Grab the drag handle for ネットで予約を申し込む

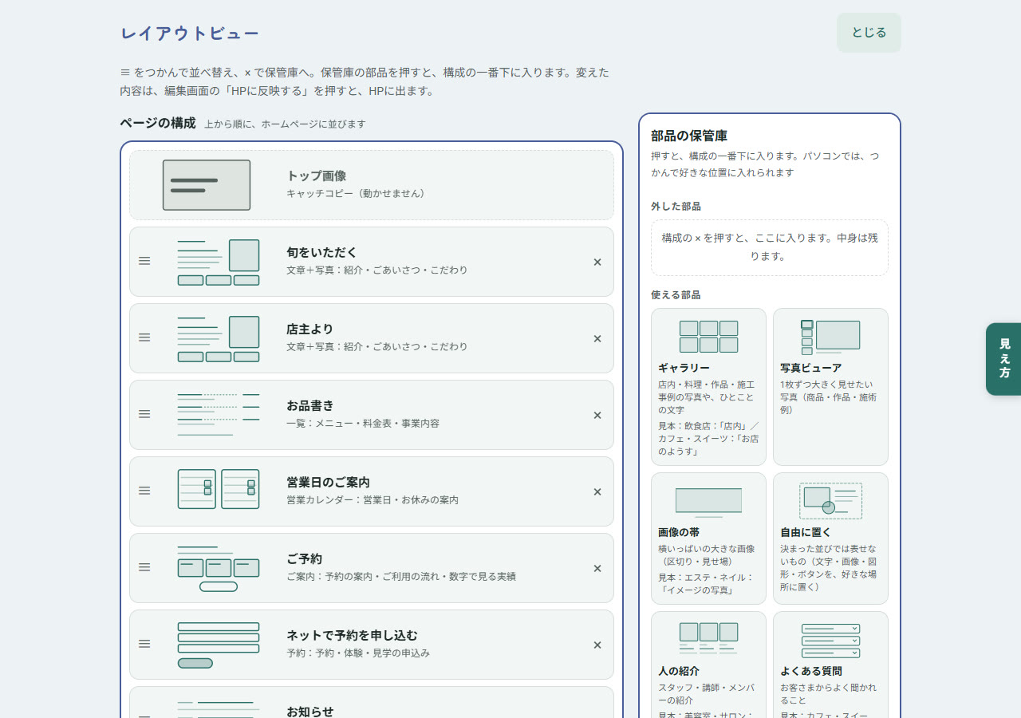[x=144, y=644]
